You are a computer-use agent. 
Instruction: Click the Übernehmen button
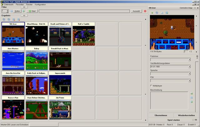pos(161,115)
